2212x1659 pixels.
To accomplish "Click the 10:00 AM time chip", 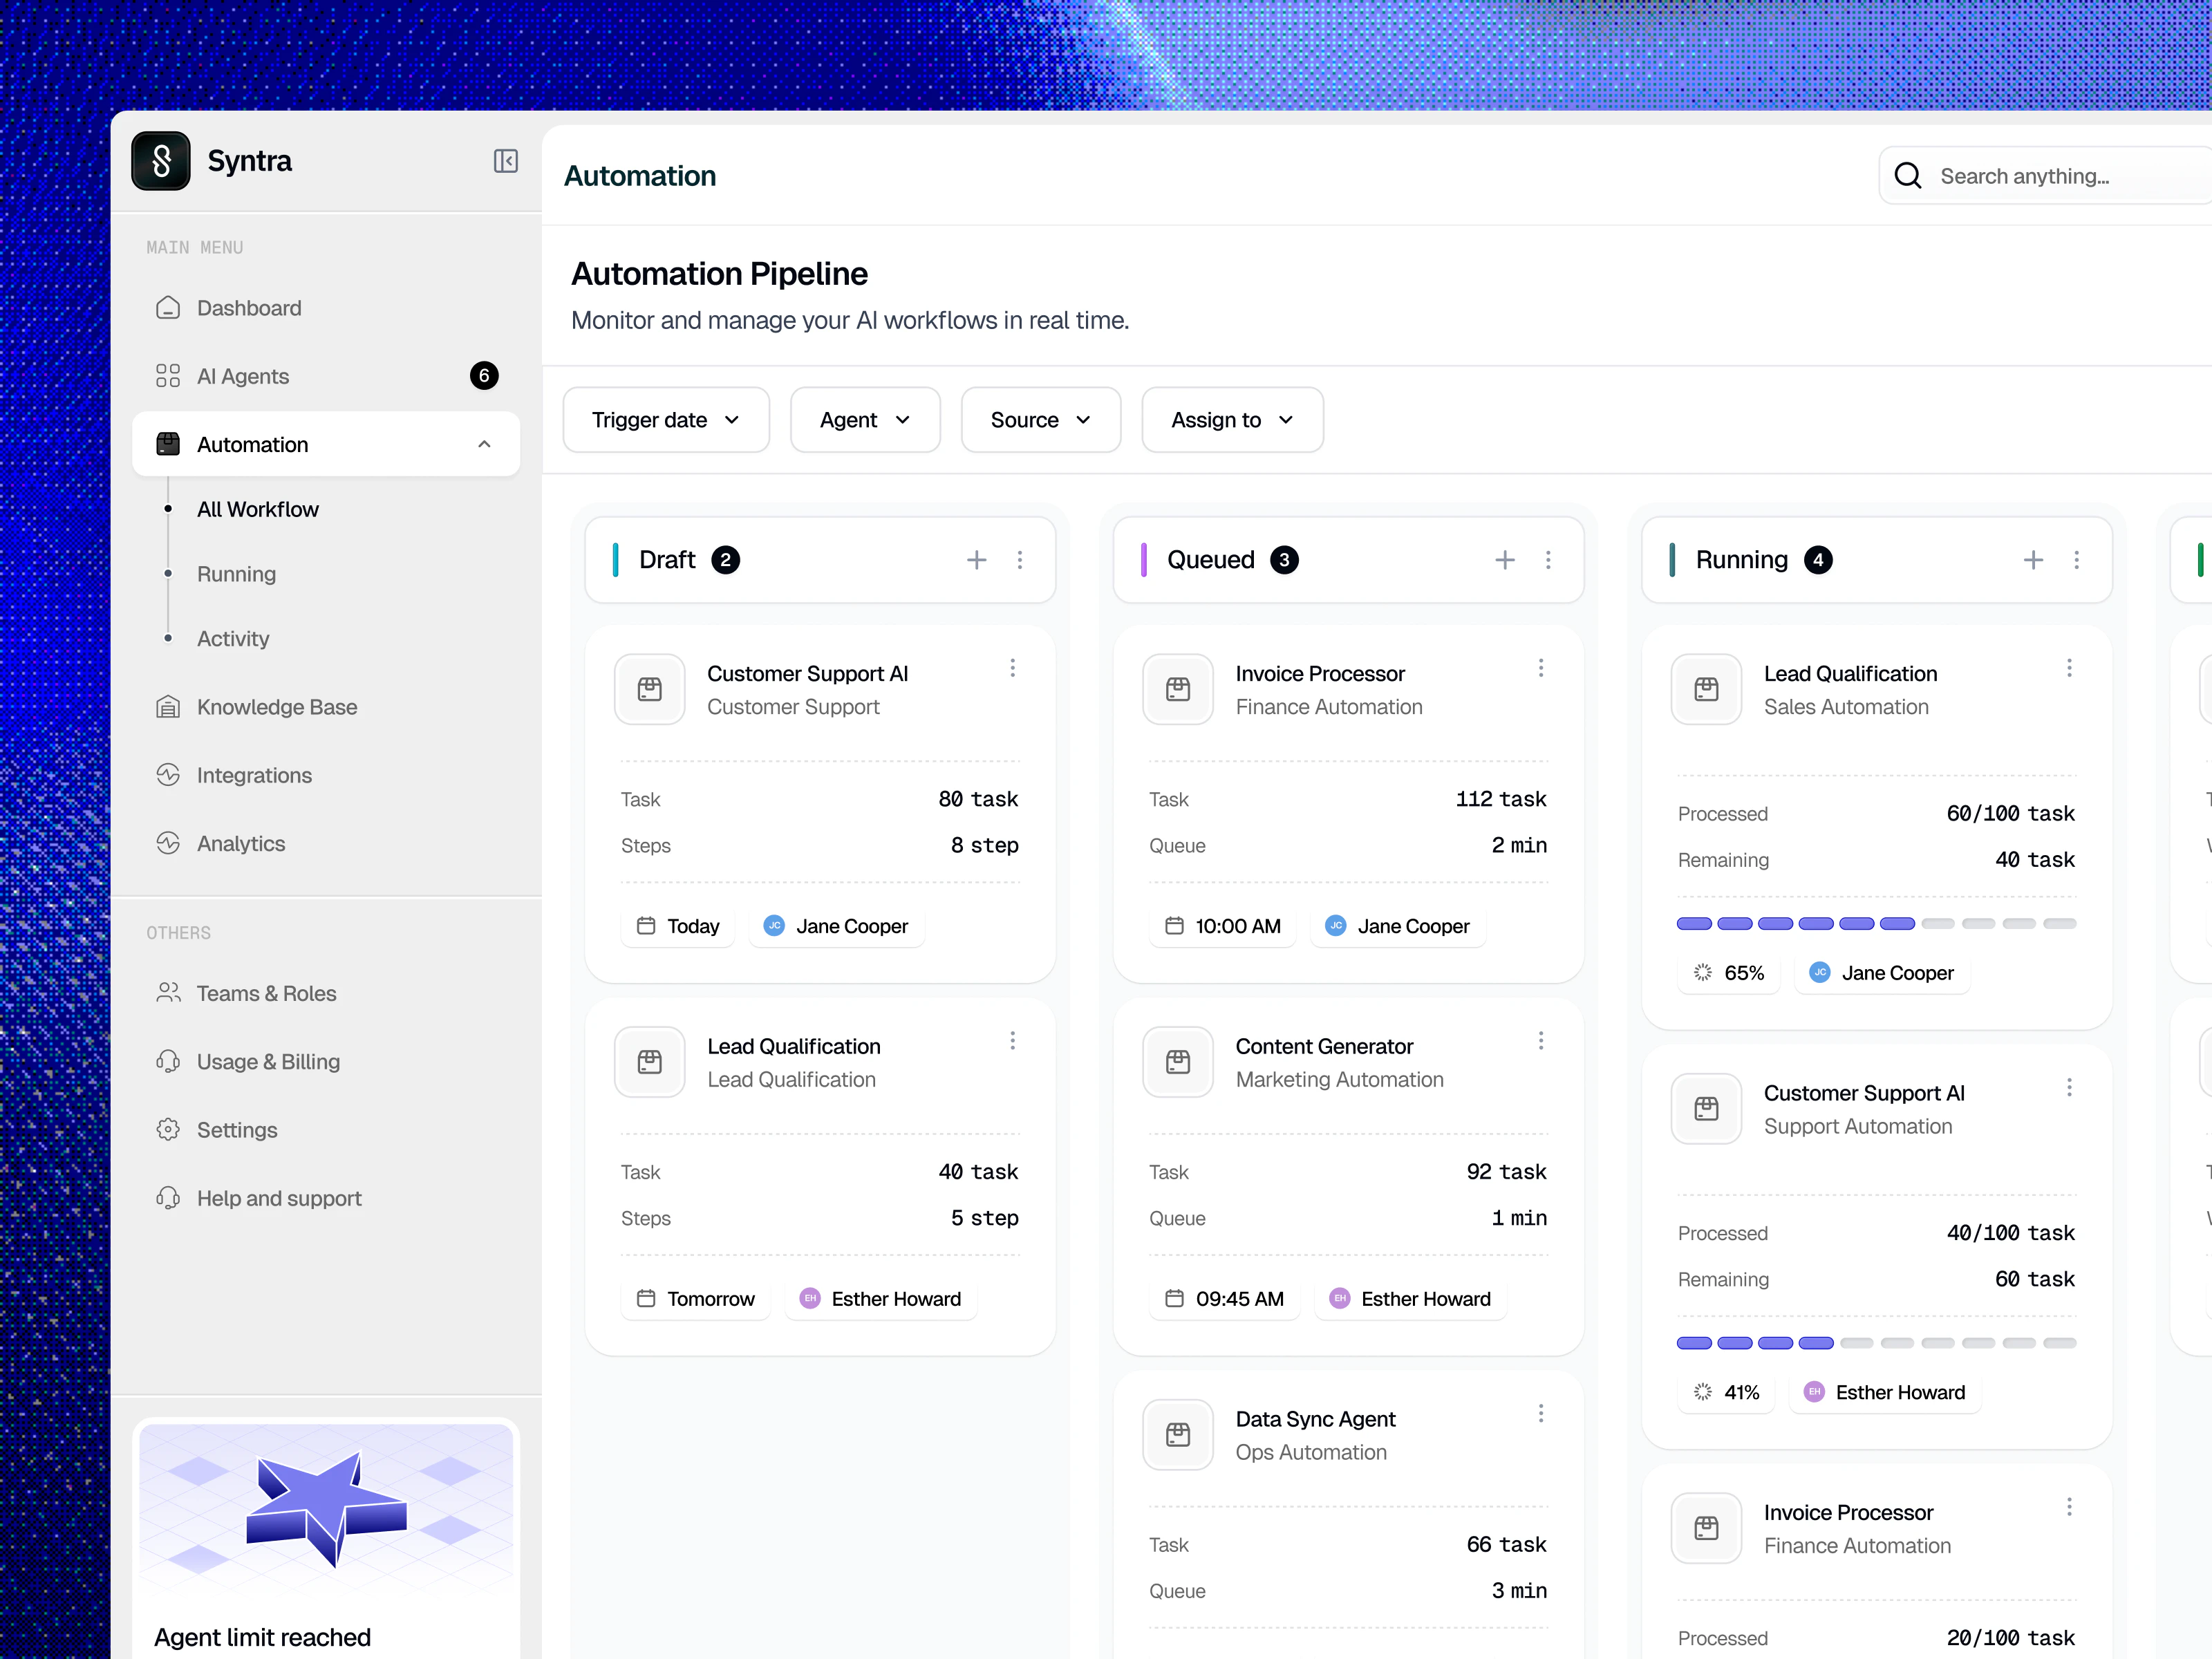I will point(1222,926).
